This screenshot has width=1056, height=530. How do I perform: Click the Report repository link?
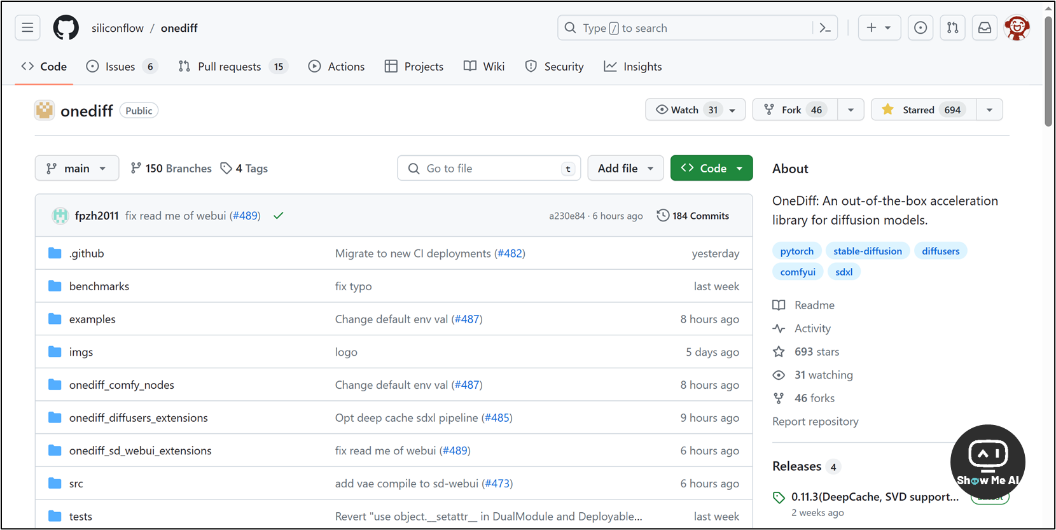(815, 421)
